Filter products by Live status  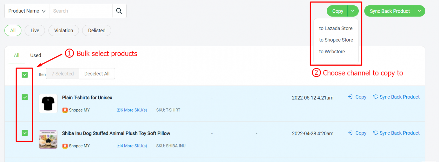point(35,31)
